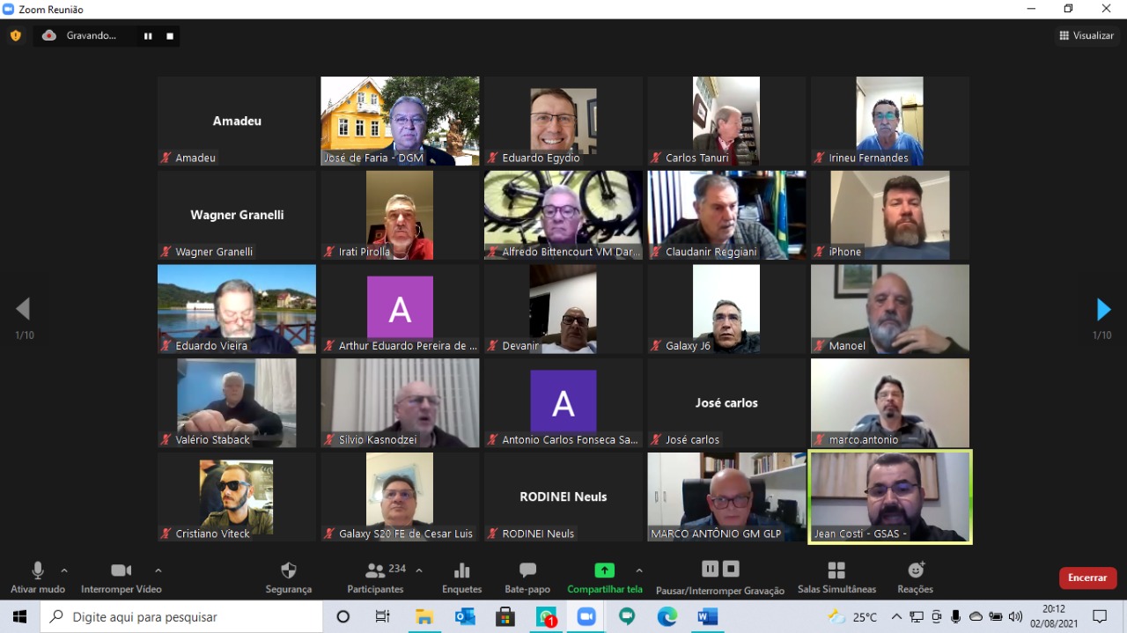1127x633 pixels.
Task: Open Microsoft Word from the taskbar
Action: (708, 617)
